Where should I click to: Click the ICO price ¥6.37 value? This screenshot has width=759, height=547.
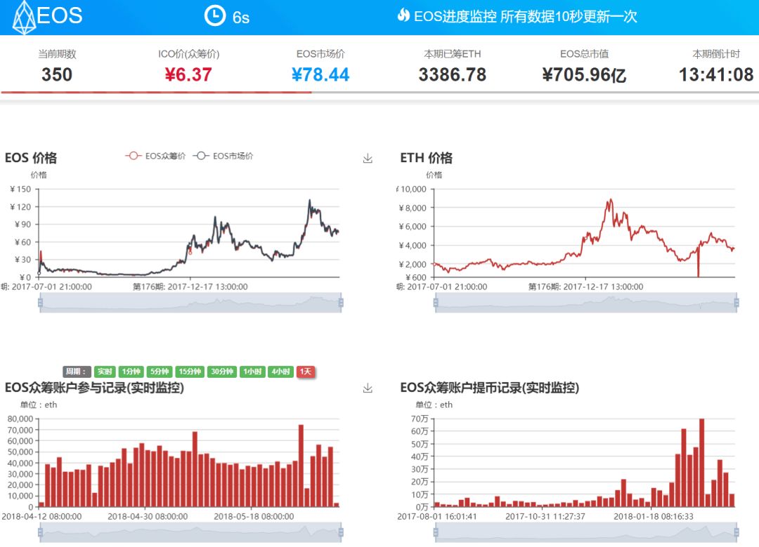188,74
